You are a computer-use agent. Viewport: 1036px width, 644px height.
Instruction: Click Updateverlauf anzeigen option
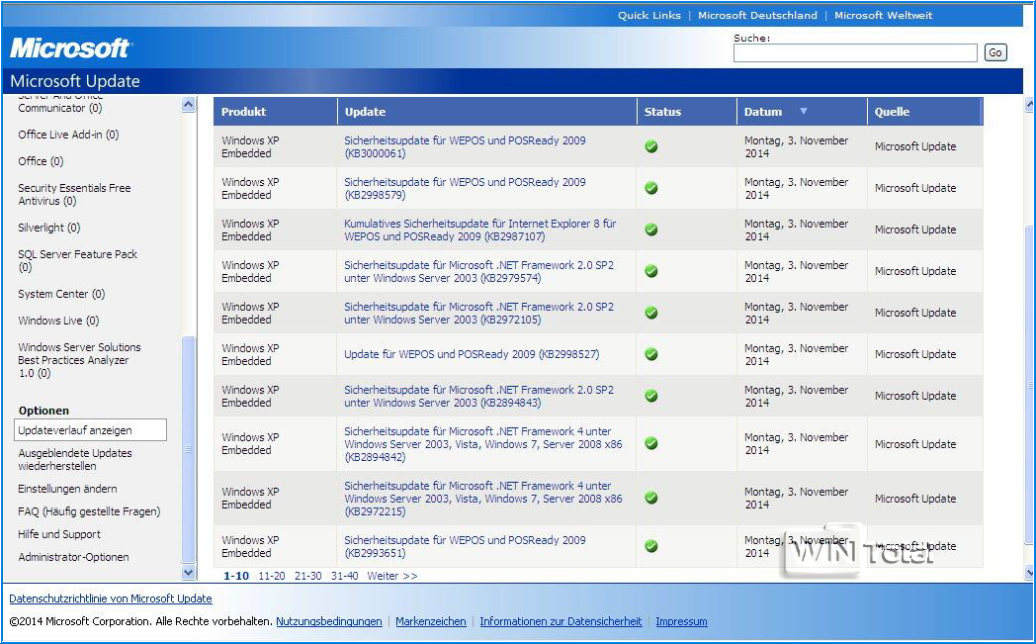tap(91, 429)
